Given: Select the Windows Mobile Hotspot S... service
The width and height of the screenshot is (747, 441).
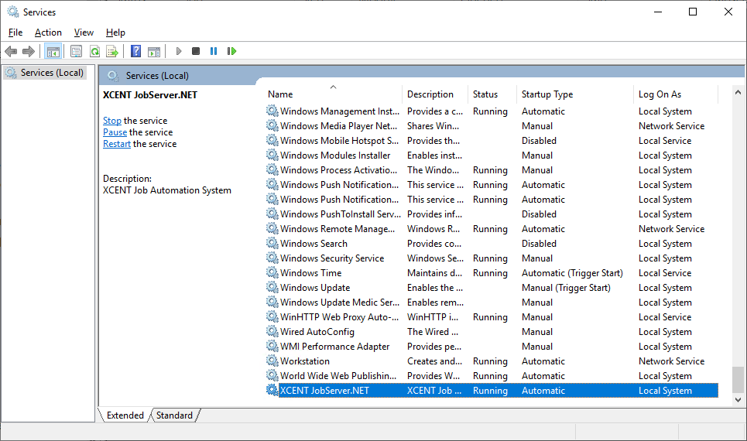Looking at the screenshot, I should (x=339, y=141).
